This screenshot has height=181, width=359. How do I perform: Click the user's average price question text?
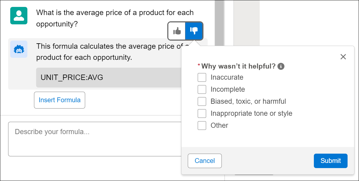115,18
